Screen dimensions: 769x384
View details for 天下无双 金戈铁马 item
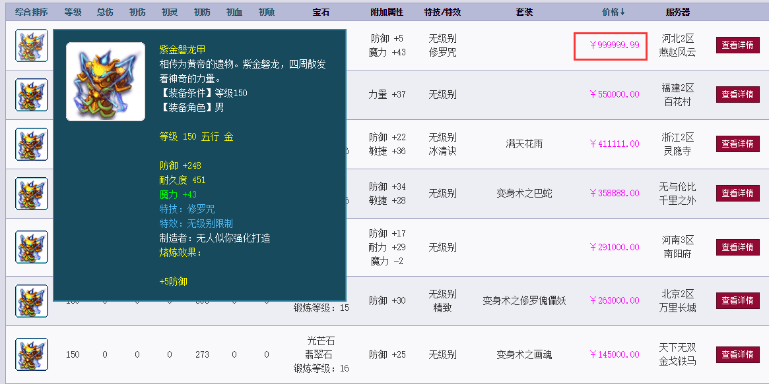pyautogui.click(x=737, y=354)
